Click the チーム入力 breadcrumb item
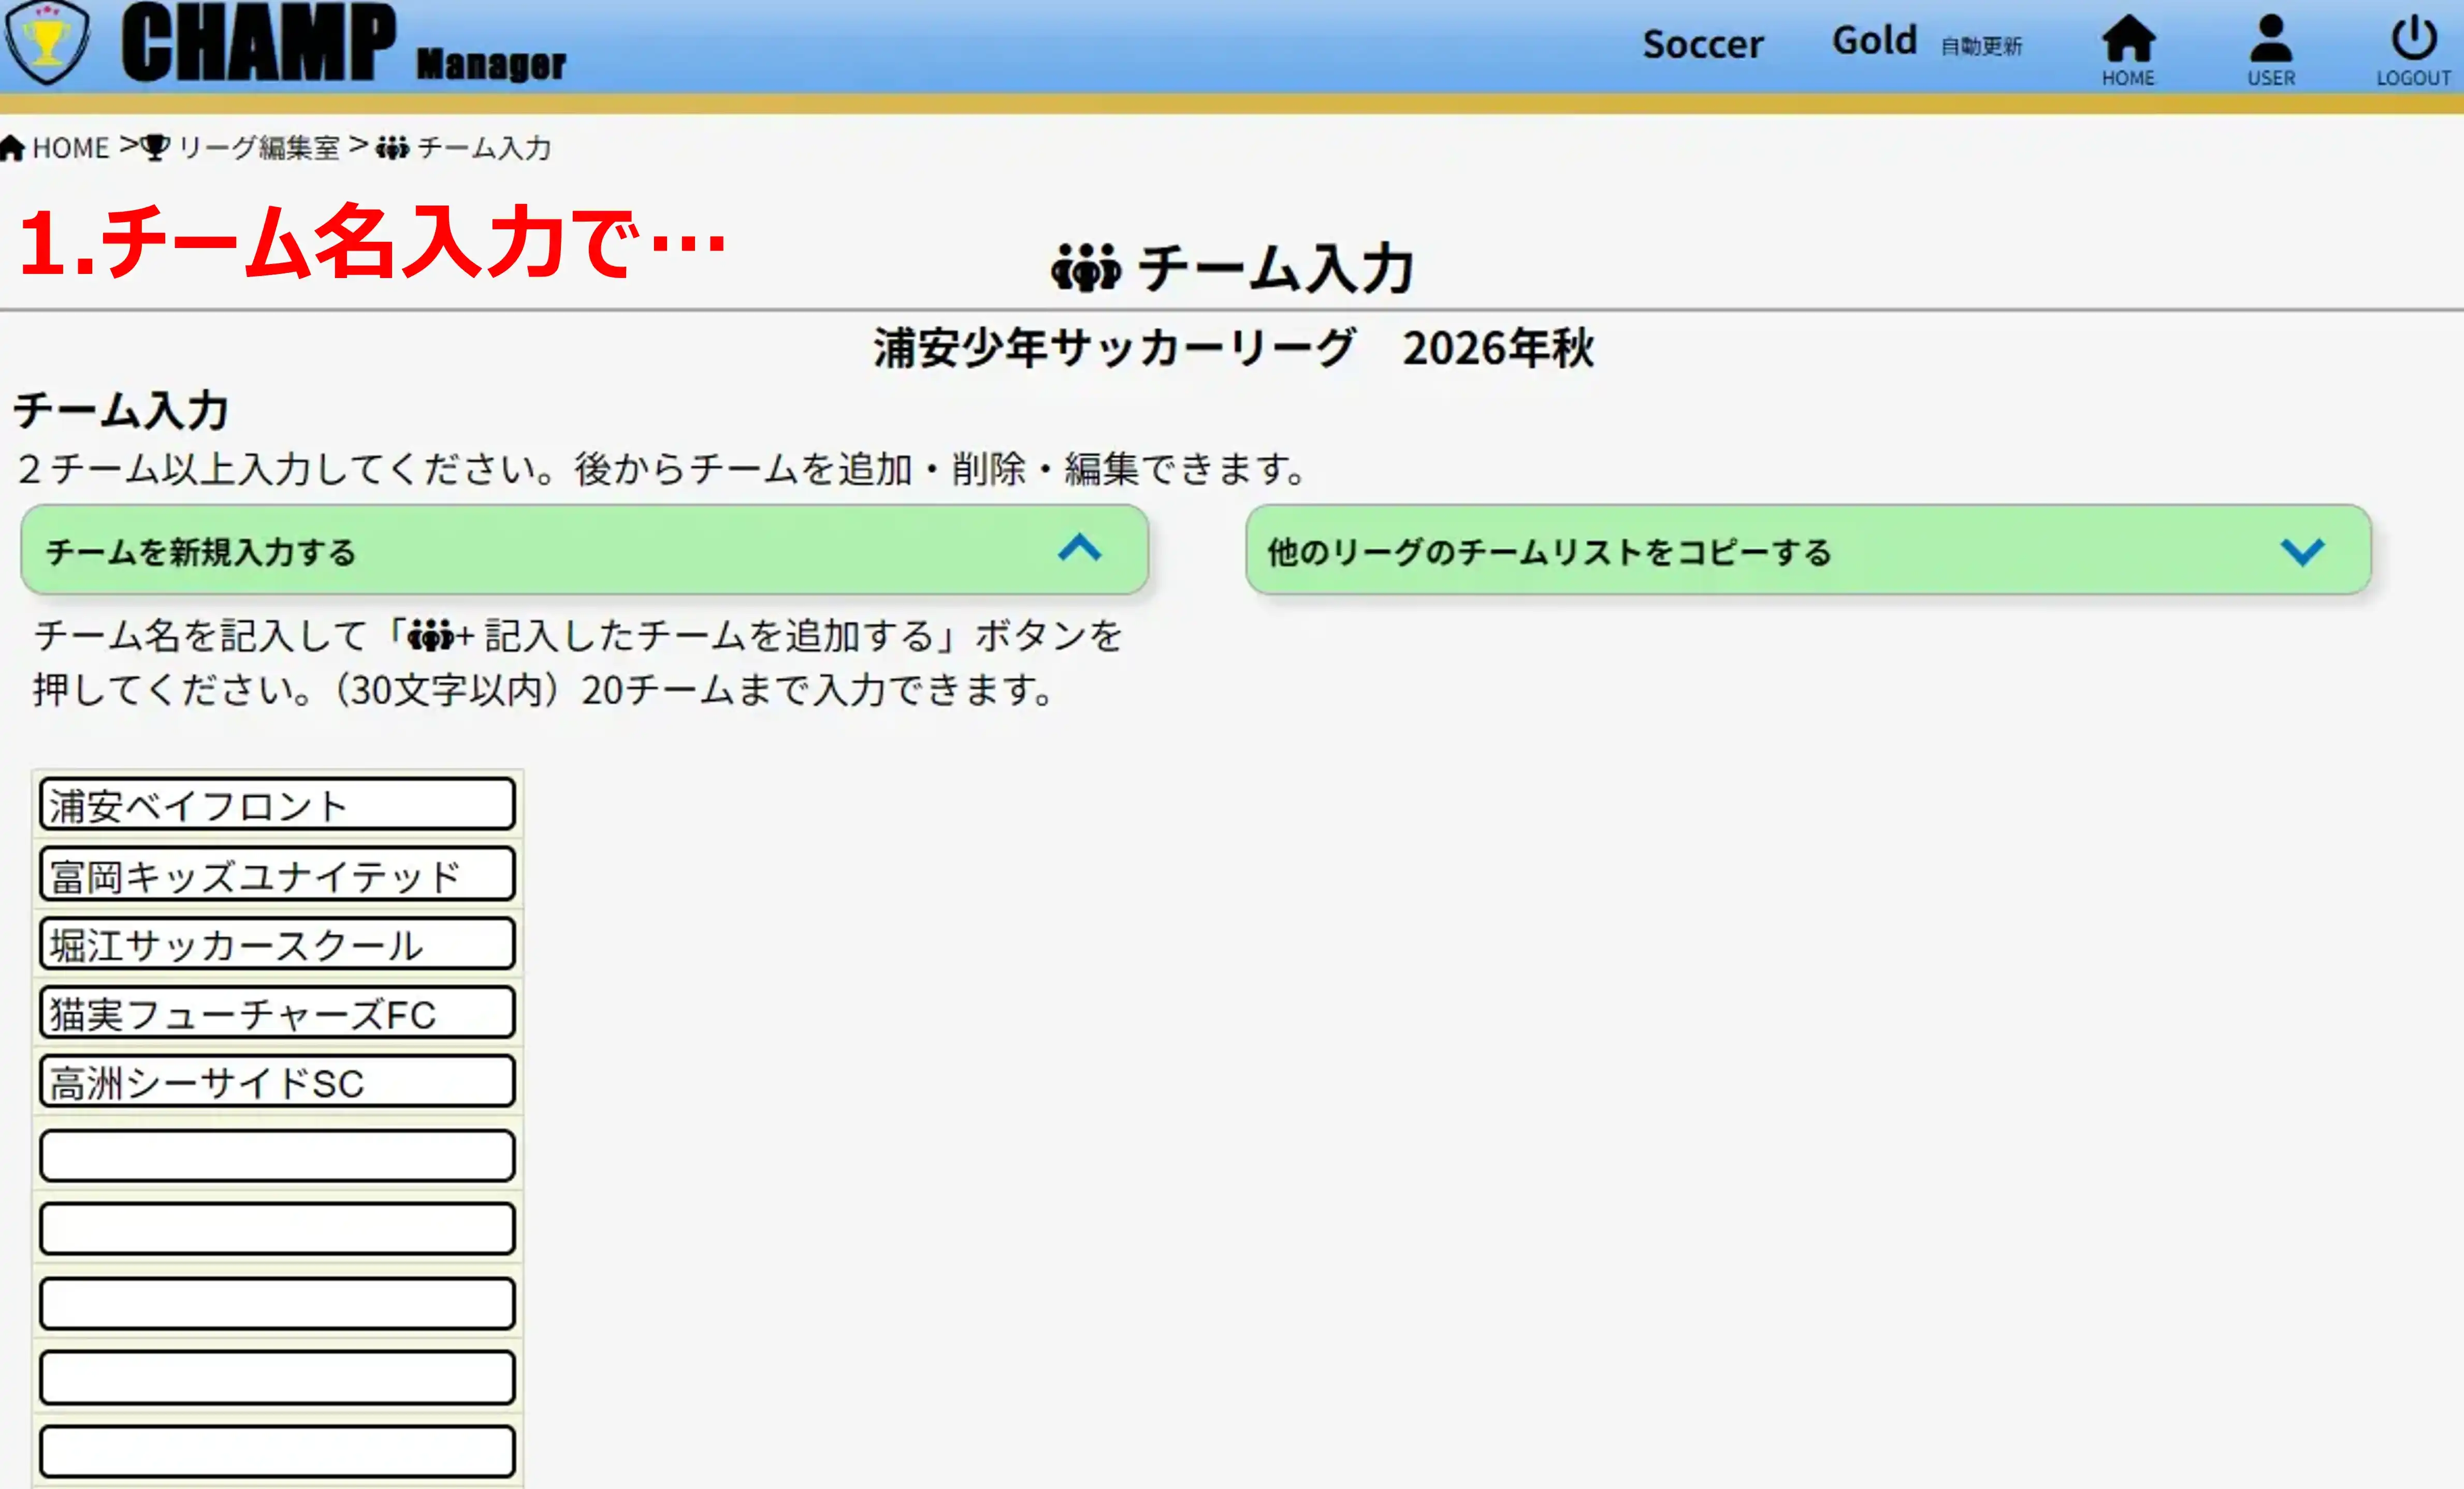2464x1489 pixels. [x=464, y=148]
